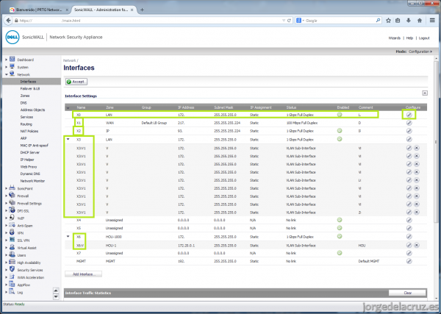Edit X6 HOU-1000 interface settings
The width and height of the screenshot is (441, 314).
click(x=409, y=237)
